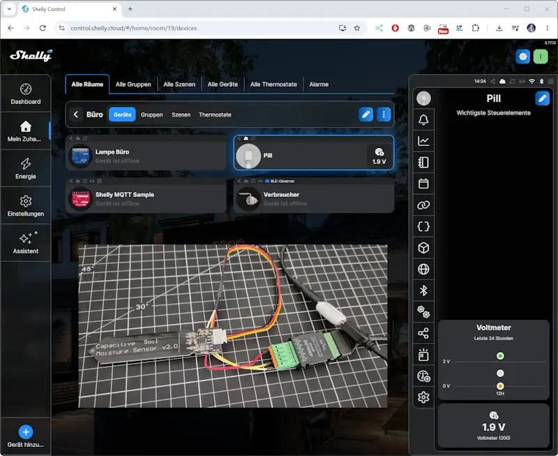This screenshot has width=558, height=456.
Task: Click the green data point in the Voltmeter chart
Action: click(x=500, y=356)
